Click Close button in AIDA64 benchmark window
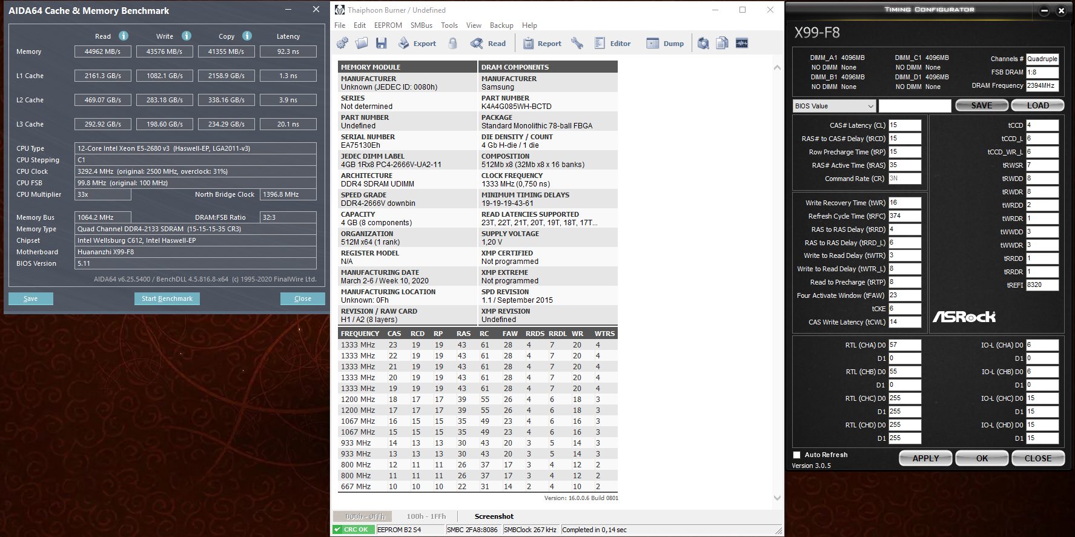 [x=303, y=298]
